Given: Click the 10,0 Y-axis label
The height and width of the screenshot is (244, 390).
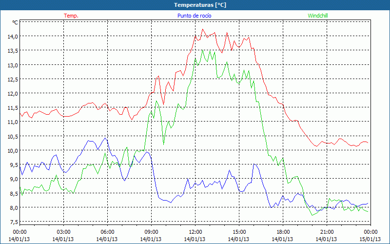Looking at the screenshot, I should pos(12,150).
